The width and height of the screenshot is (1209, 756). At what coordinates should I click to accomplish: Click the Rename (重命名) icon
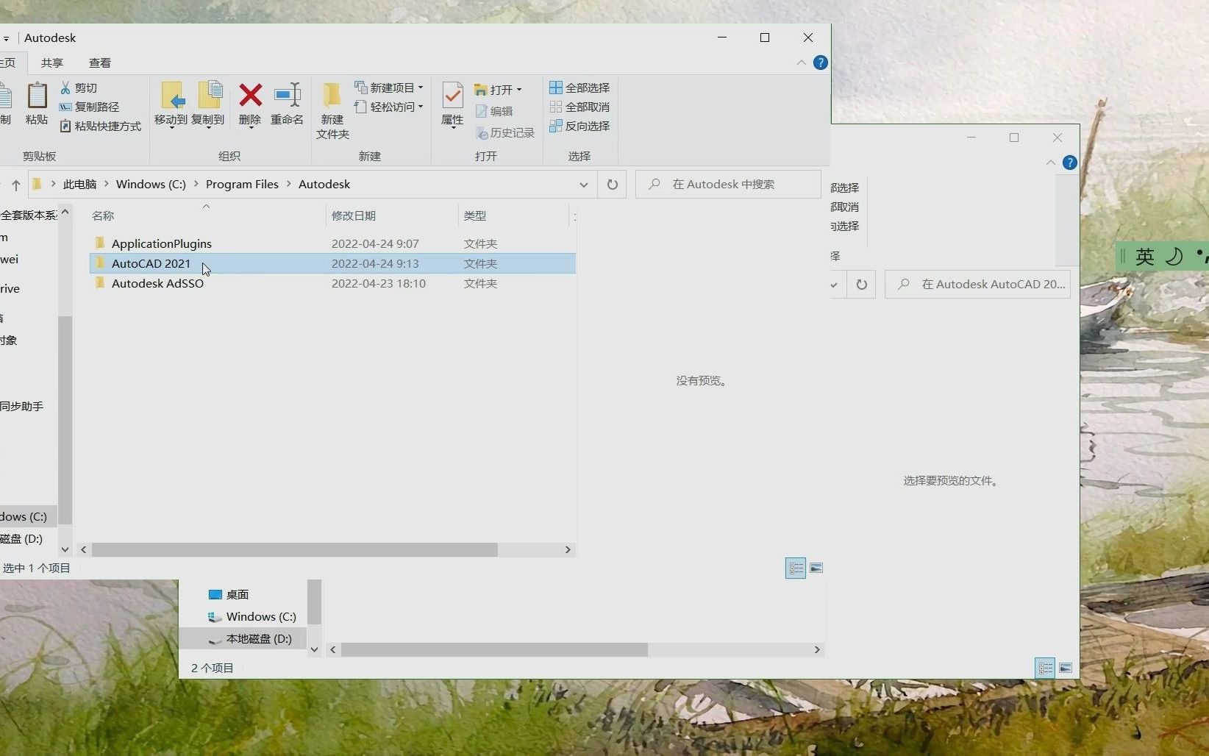[x=287, y=95]
